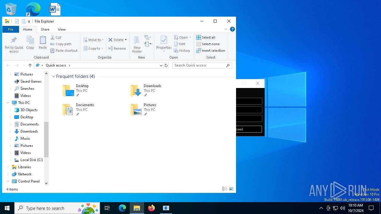
Task: Click Paste shortcut in the ribbon
Action: pyautogui.click(x=64, y=51)
